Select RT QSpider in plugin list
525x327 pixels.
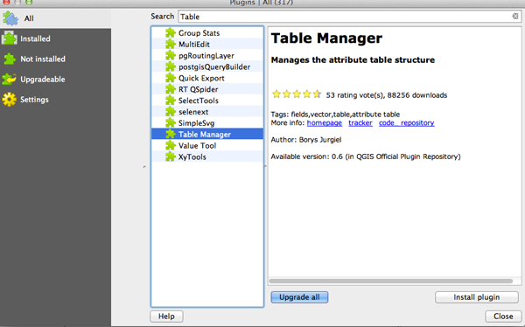207,89
